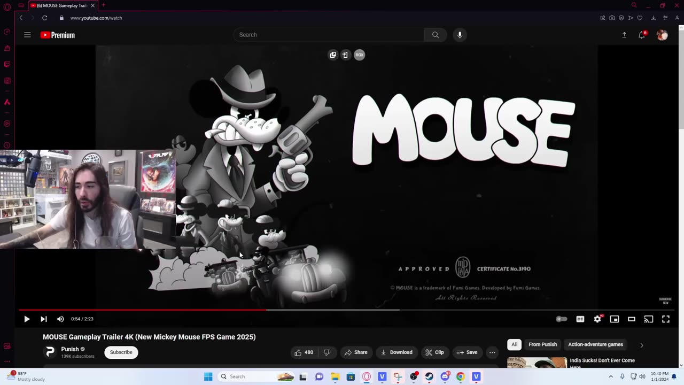Reload the page with the refresh icon
Screen dimensions: 684x385
pyautogui.click(x=45, y=18)
